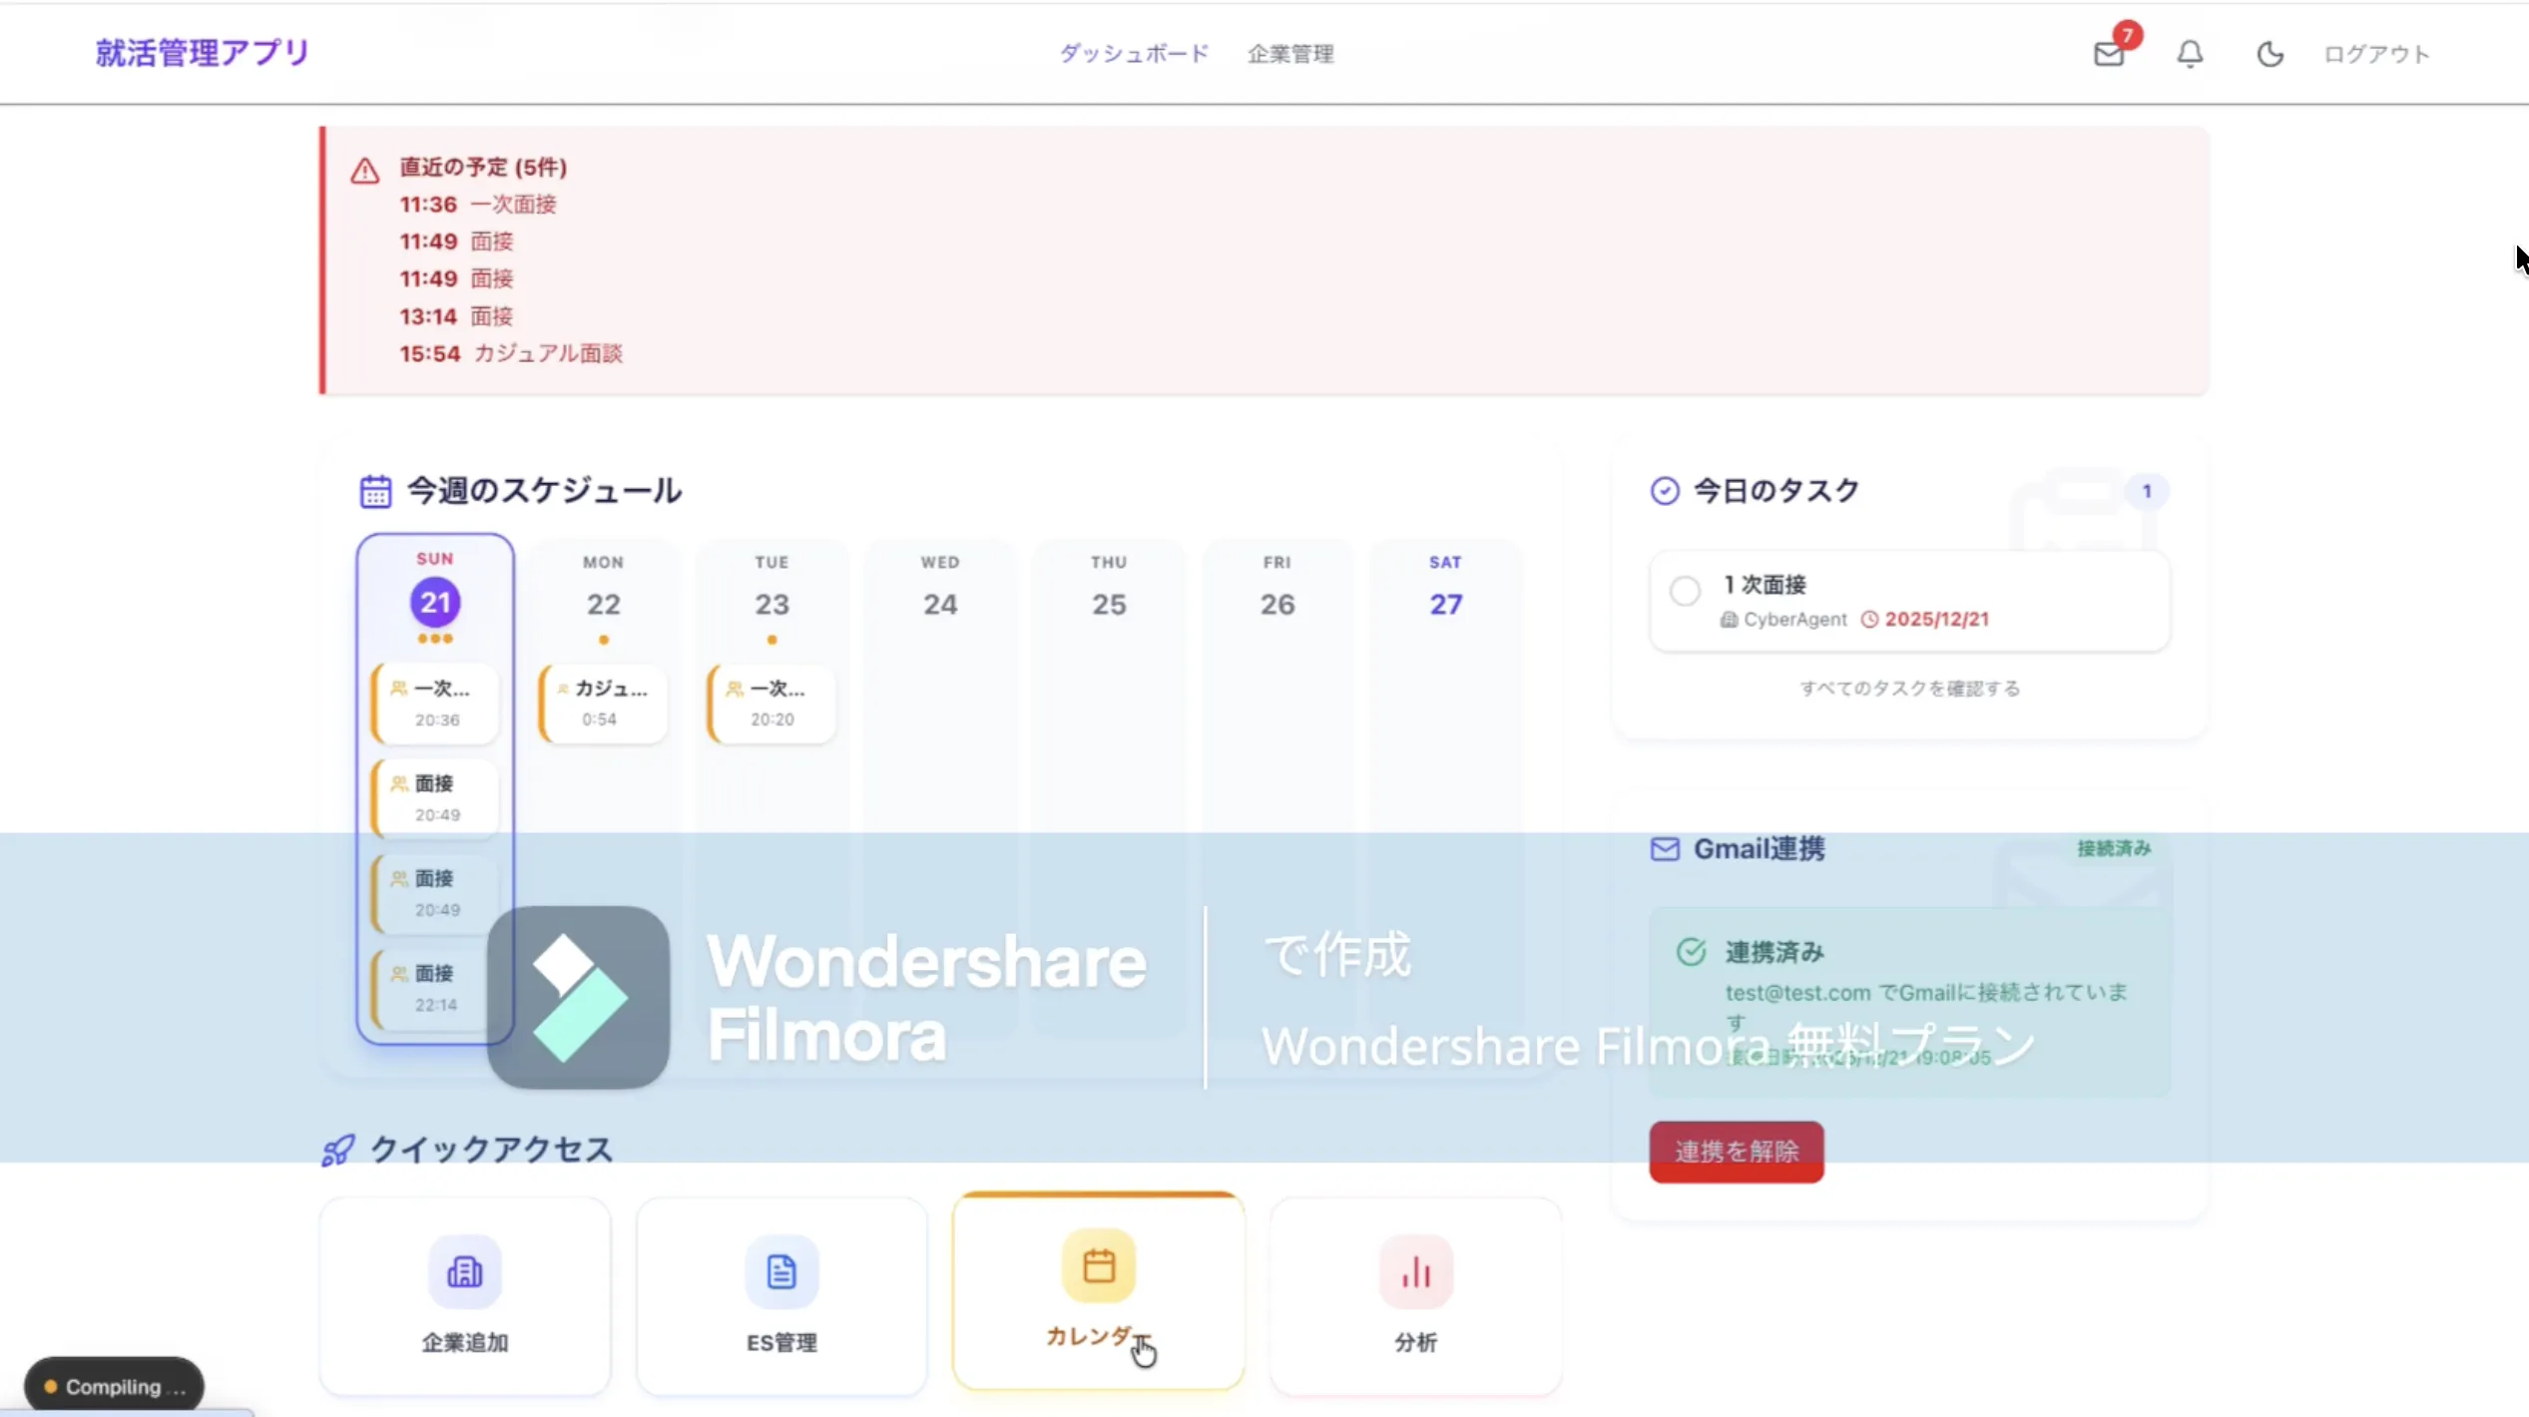
Task: Open Monday's カジュ... event at 0:54
Action: click(x=604, y=703)
